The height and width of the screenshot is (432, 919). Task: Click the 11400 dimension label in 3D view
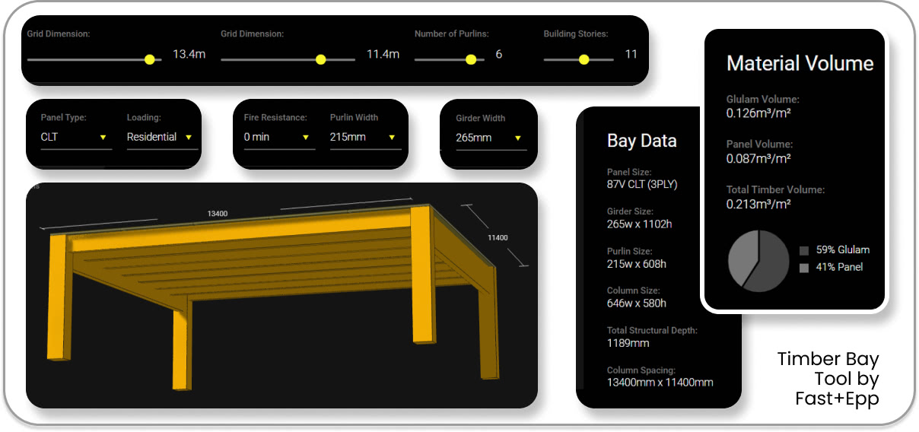[498, 238]
